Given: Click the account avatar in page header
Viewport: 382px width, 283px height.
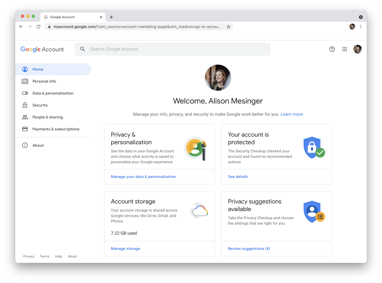Looking at the screenshot, I should click(358, 49).
